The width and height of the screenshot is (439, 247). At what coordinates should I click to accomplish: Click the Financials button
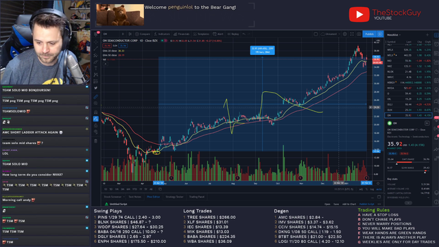tap(181, 34)
